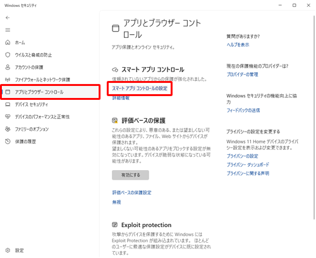Click the ホーム house icon
The image size is (316, 258).
pos(8,42)
